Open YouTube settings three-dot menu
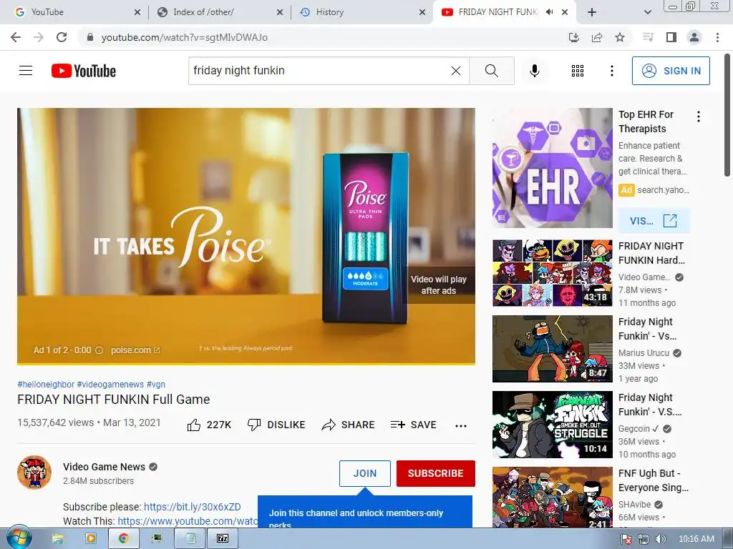Image resolution: width=733 pixels, height=549 pixels. point(611,71)
